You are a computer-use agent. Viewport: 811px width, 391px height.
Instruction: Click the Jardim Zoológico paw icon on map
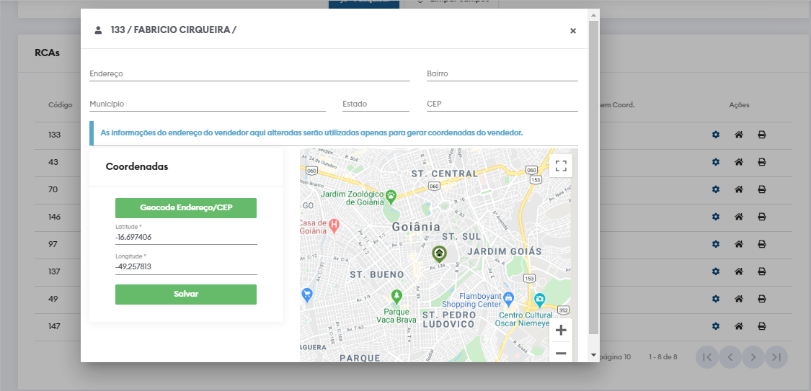click(391, 194)
